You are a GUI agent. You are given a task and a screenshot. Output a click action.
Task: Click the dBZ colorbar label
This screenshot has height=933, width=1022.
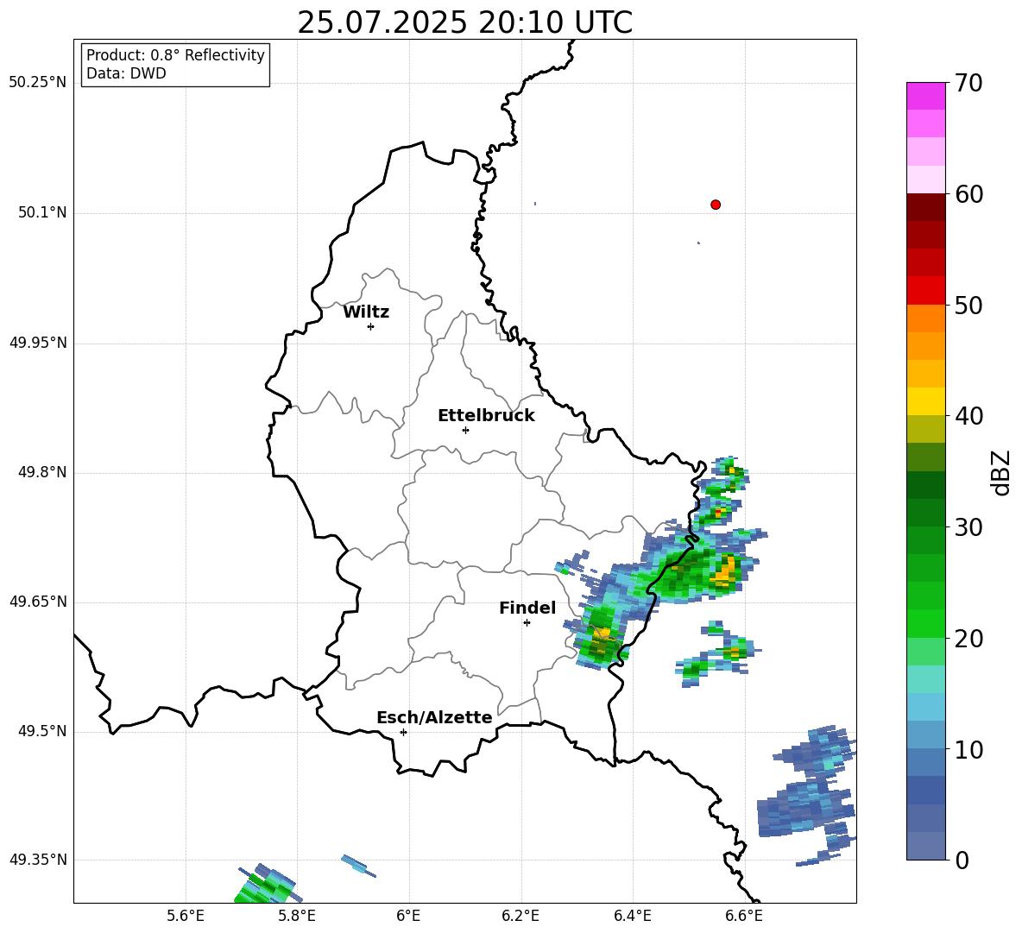click(x=1001, y=472)
